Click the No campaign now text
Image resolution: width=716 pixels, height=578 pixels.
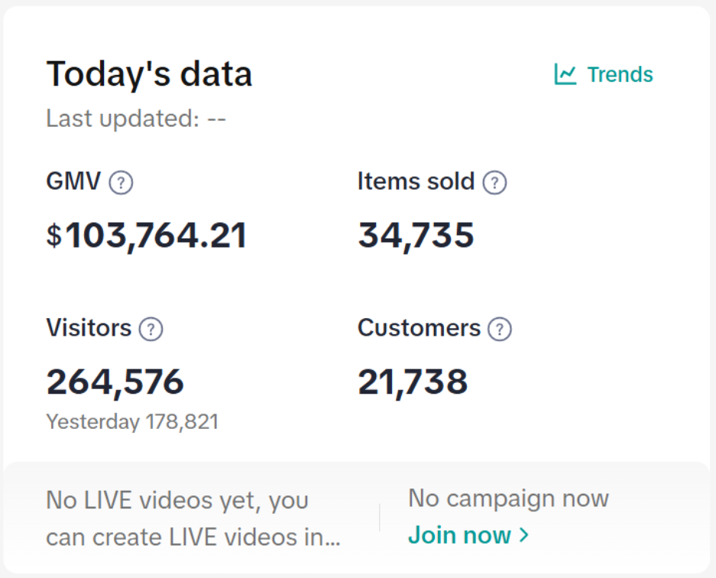pos(508,498)
